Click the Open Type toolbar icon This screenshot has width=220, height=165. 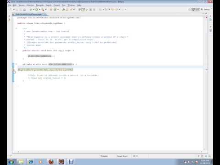click(63, 10)
